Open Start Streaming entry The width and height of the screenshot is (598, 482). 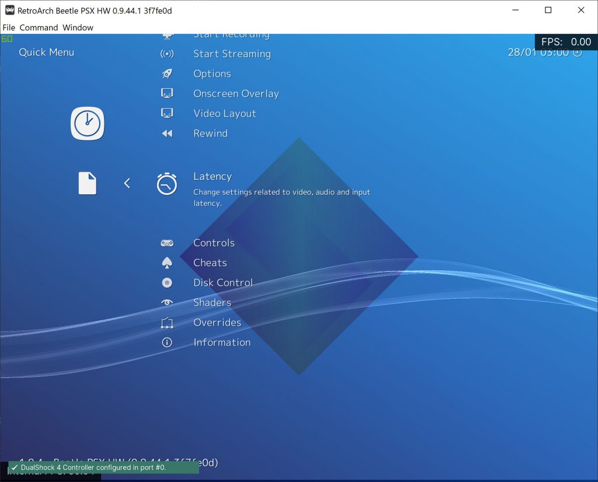[x=232, y=54]
